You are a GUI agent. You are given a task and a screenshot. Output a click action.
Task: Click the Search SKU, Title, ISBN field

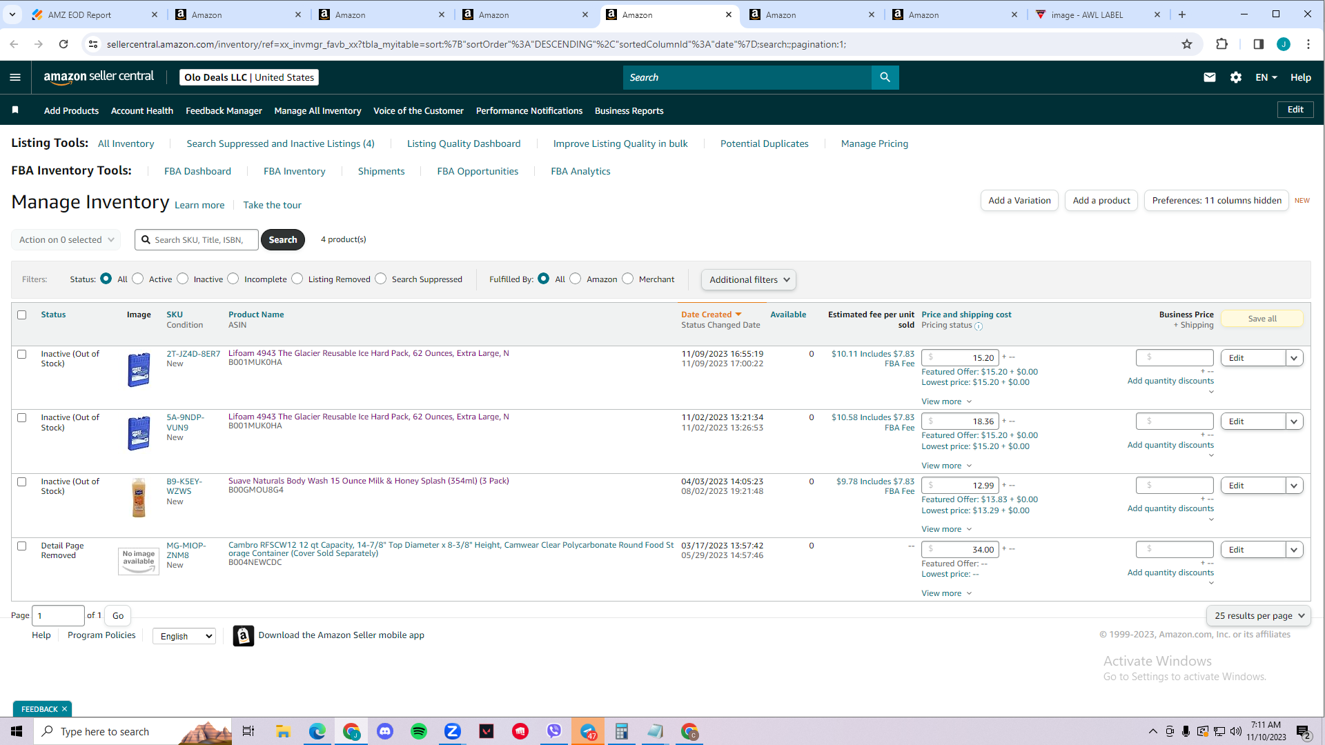[197, 240]
